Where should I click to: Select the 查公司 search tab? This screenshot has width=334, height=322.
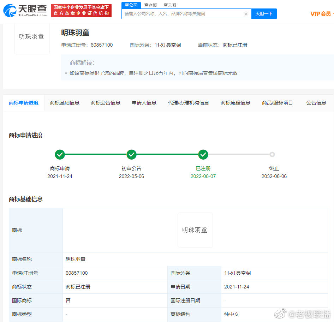coord(131,5)
